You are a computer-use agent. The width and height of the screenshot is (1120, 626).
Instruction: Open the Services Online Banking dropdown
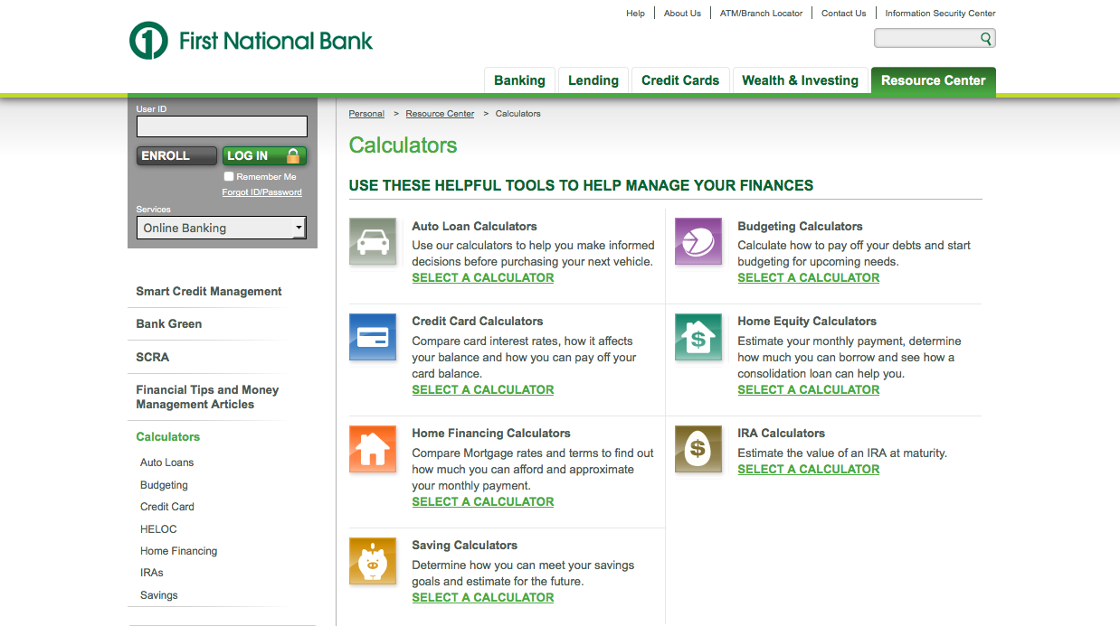pos(222,228)
